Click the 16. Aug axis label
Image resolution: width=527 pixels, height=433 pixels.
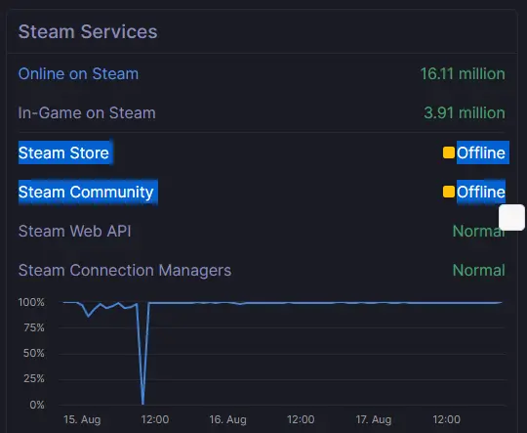pyautogui.click(x=227, y=419)
